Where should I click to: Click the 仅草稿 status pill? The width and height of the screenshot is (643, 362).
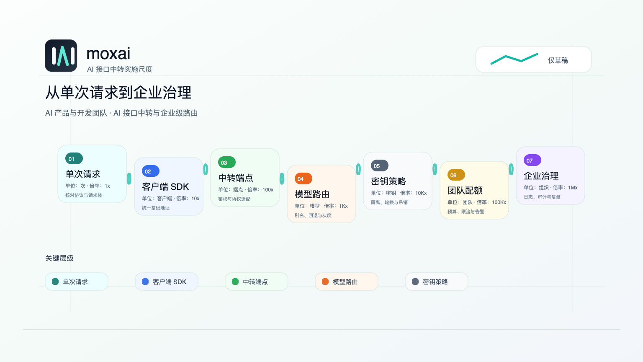[x=534, y=59]
